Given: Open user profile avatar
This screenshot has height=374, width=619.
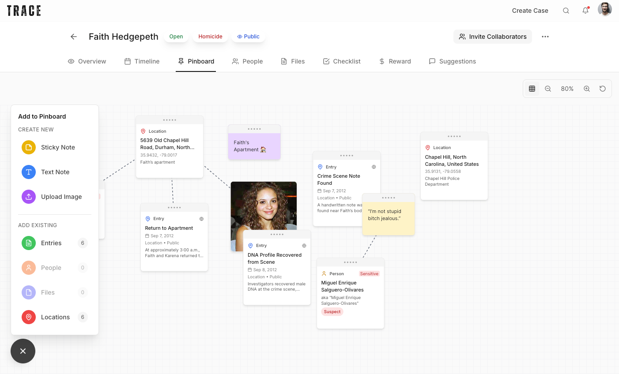Looking at the screenshot, I should click(605, 9).
